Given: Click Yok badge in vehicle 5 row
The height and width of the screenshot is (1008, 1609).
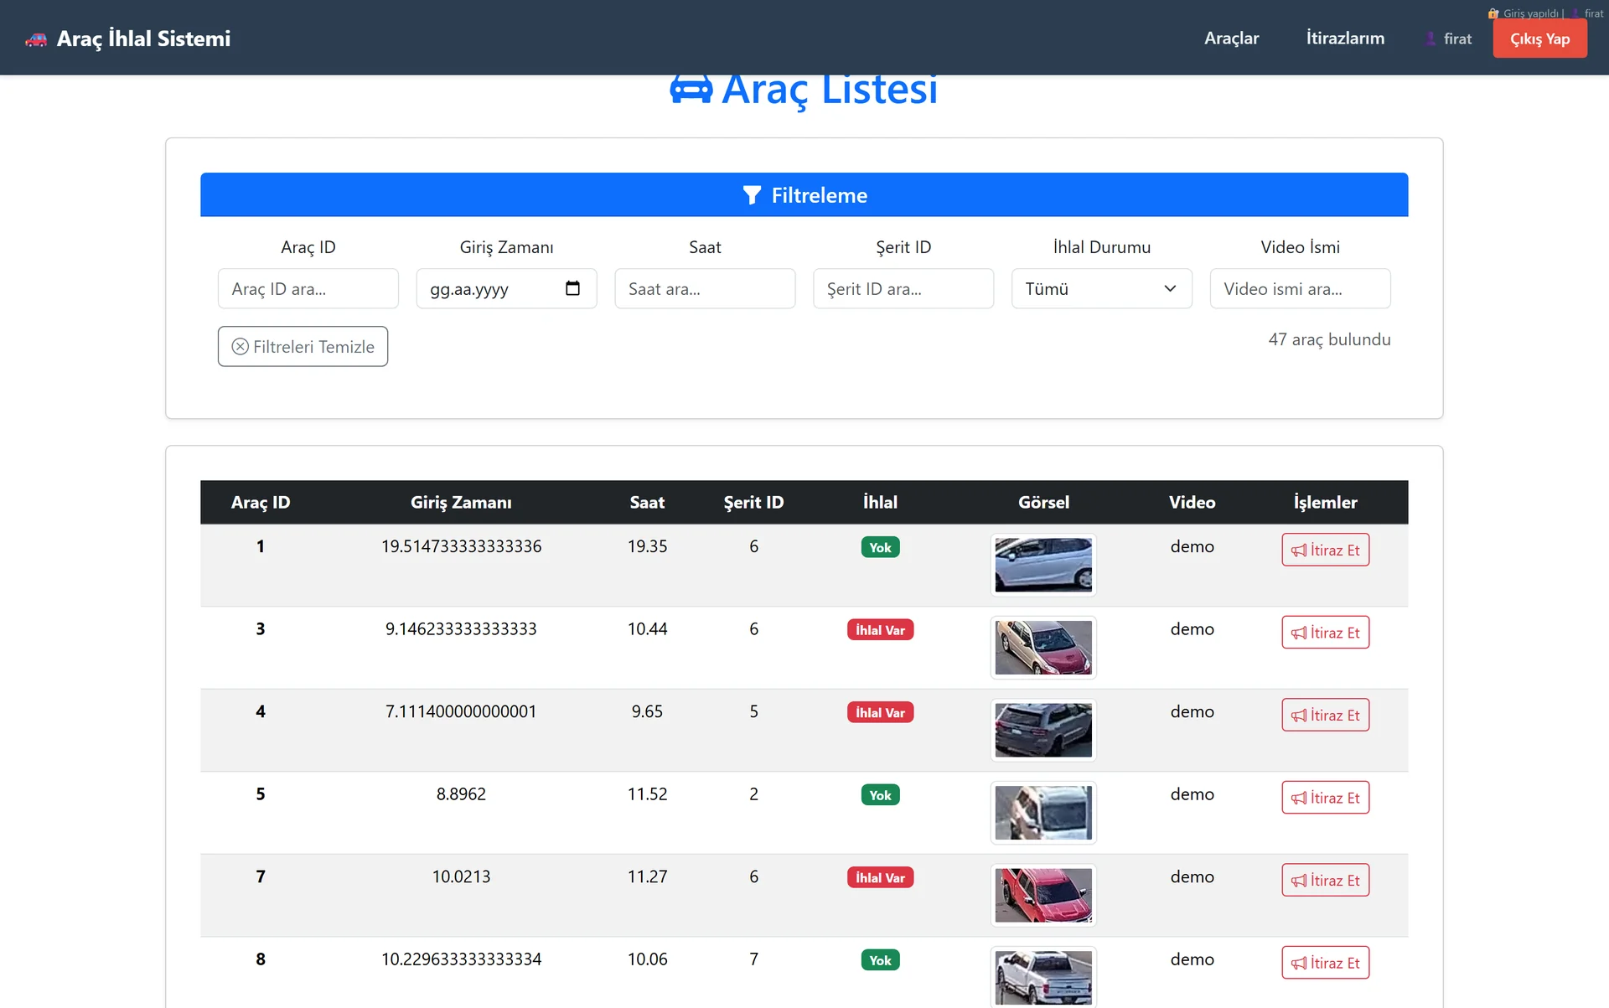Looking at the screenshot, I should [880, 795].
